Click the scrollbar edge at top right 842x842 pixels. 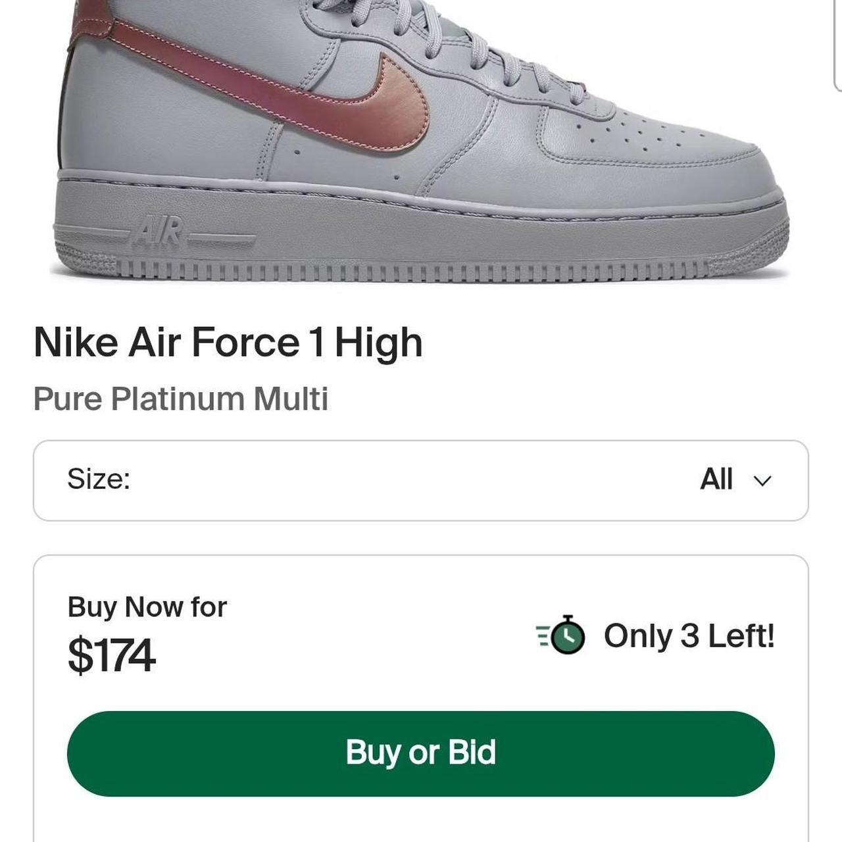pyautogui.click(x=837, y=43)
